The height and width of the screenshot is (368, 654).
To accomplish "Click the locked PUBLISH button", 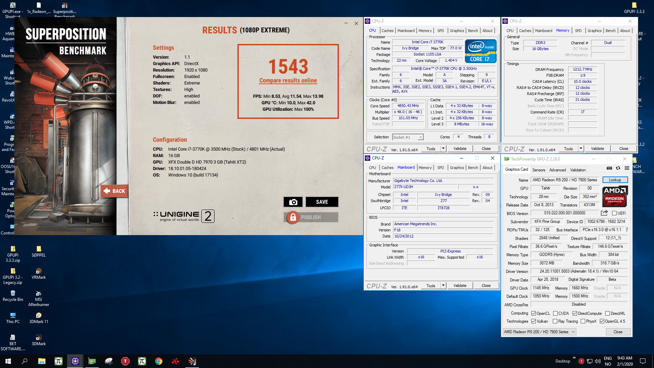I will tap(311, 217).
